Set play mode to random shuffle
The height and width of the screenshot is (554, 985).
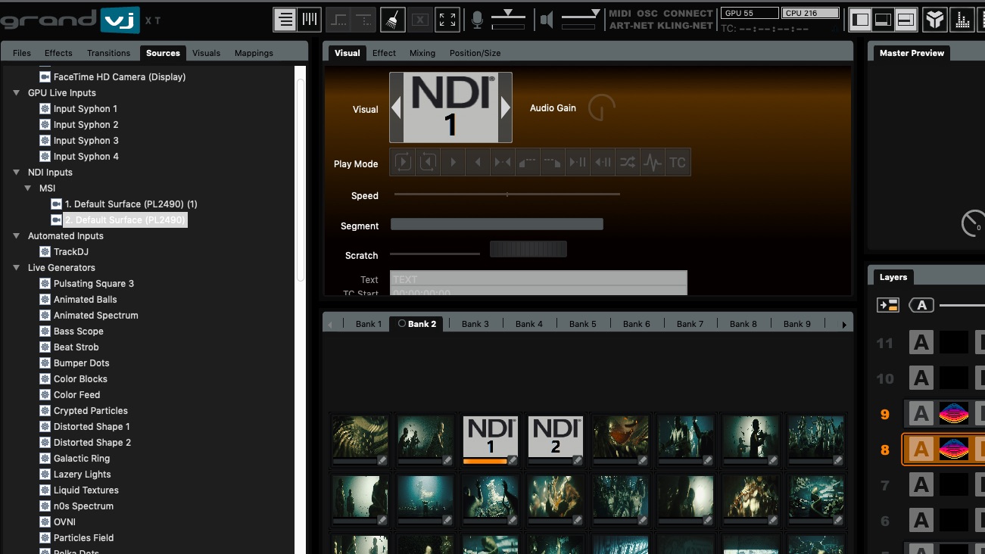coord(628,162)
